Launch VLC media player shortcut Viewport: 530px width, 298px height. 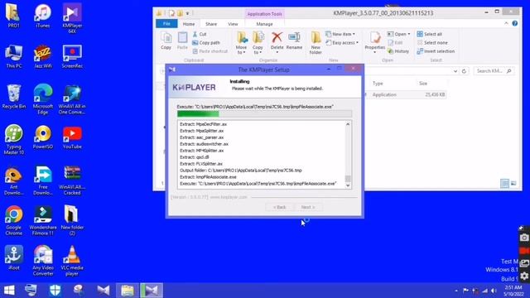coord(72,261)
